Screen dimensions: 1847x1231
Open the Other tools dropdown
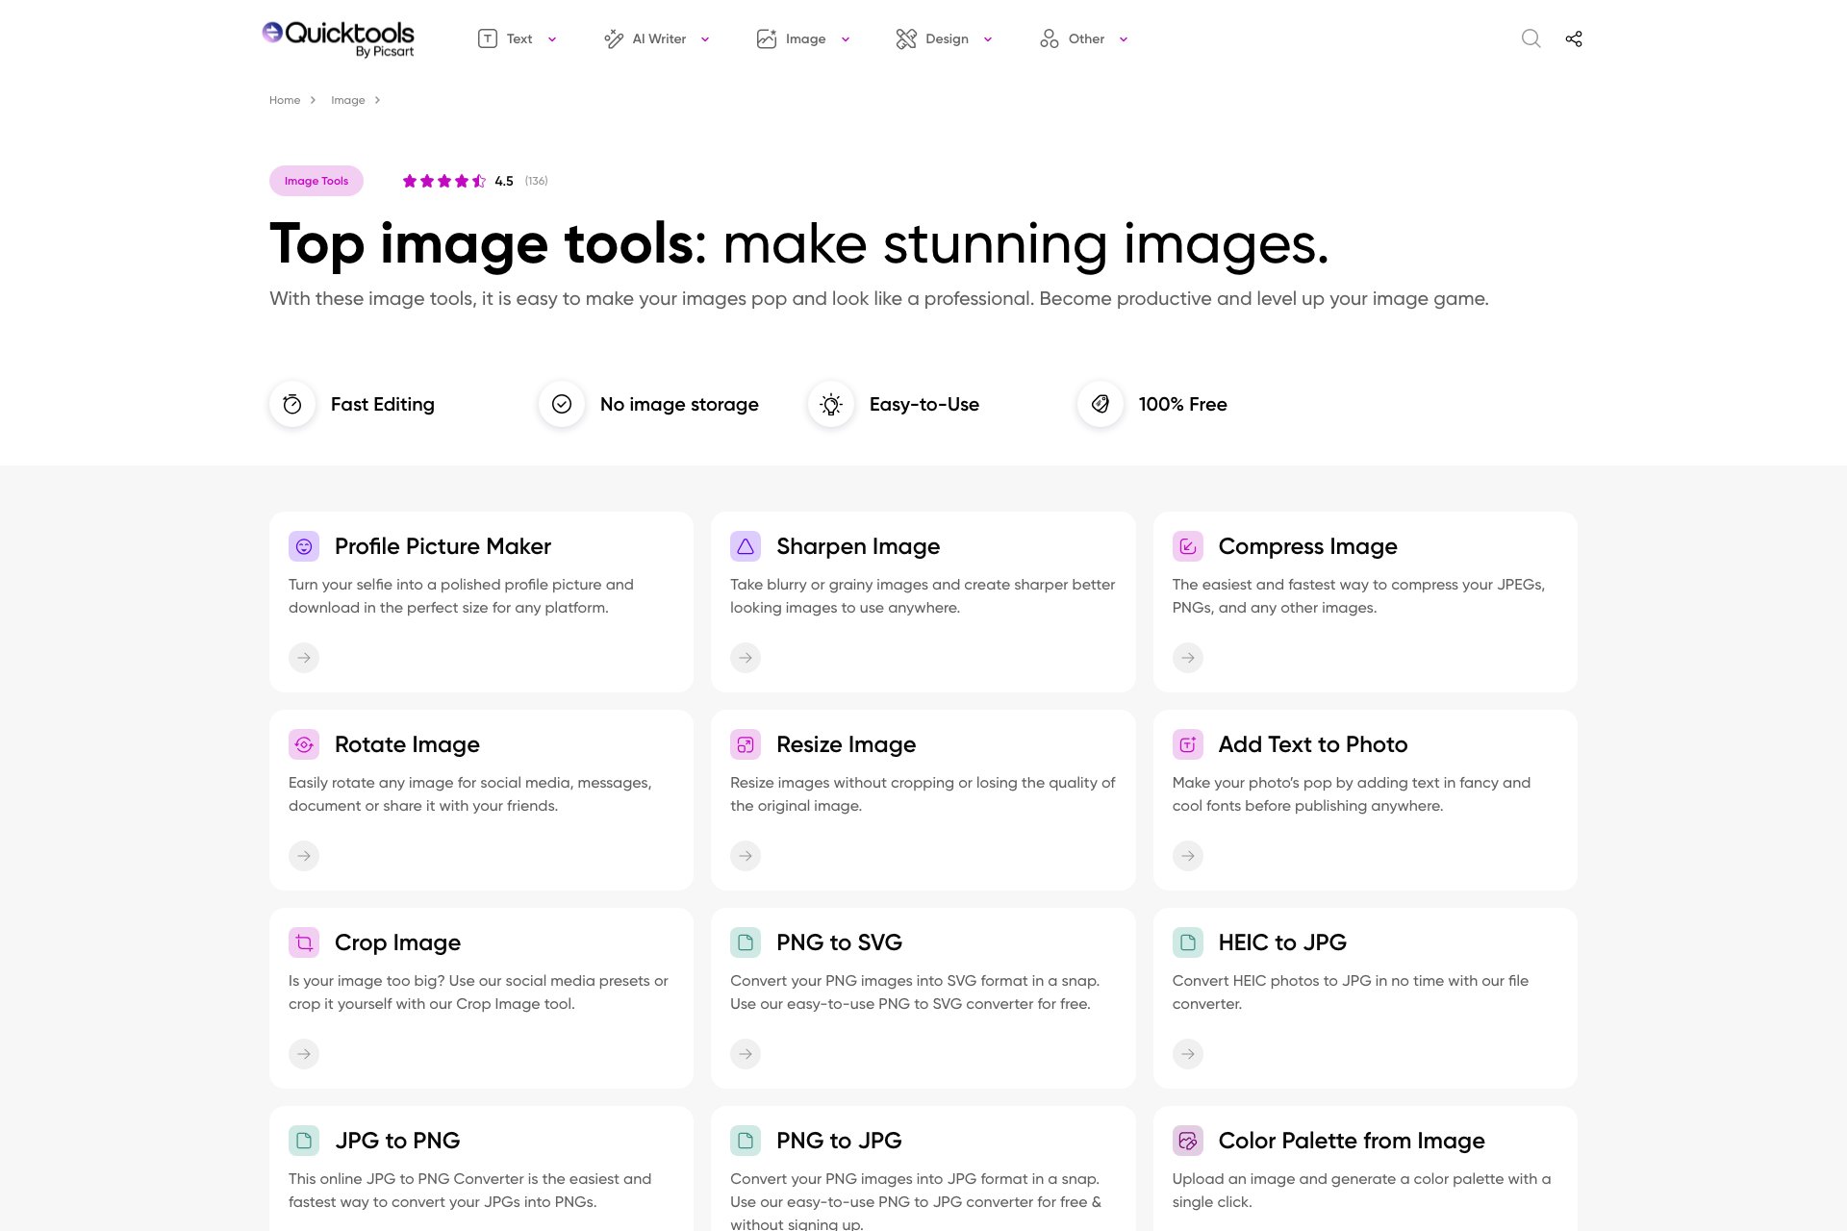point(1123,39)
